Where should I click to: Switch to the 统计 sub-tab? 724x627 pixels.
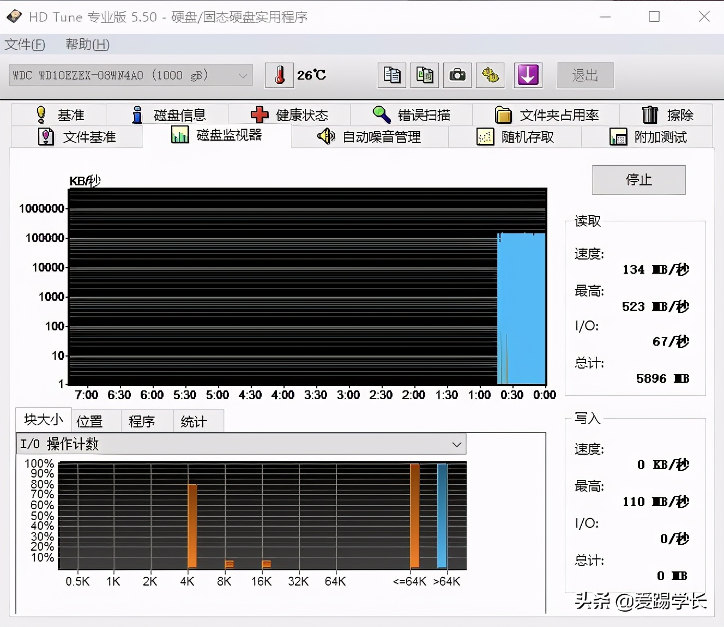[x=195, y=420]
